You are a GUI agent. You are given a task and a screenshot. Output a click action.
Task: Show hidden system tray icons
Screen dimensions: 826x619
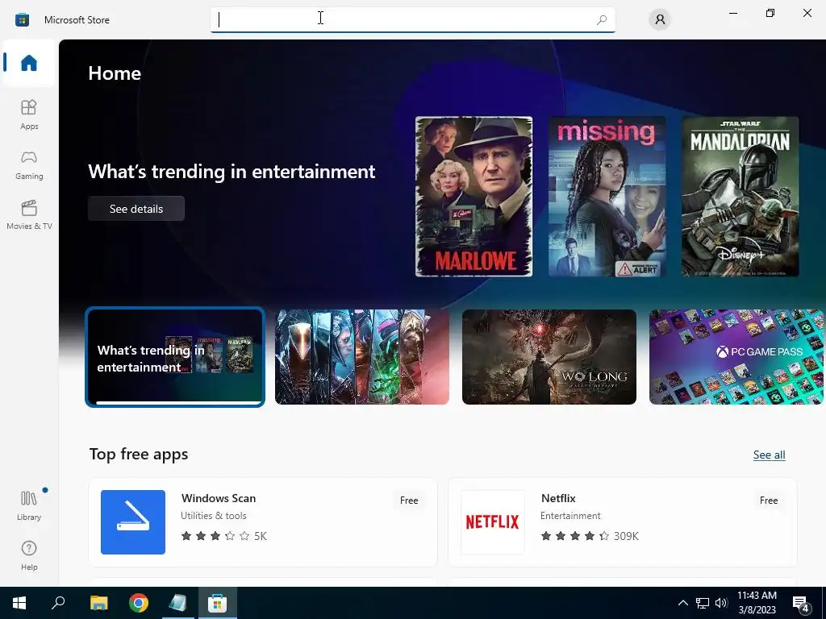[682, 603]
